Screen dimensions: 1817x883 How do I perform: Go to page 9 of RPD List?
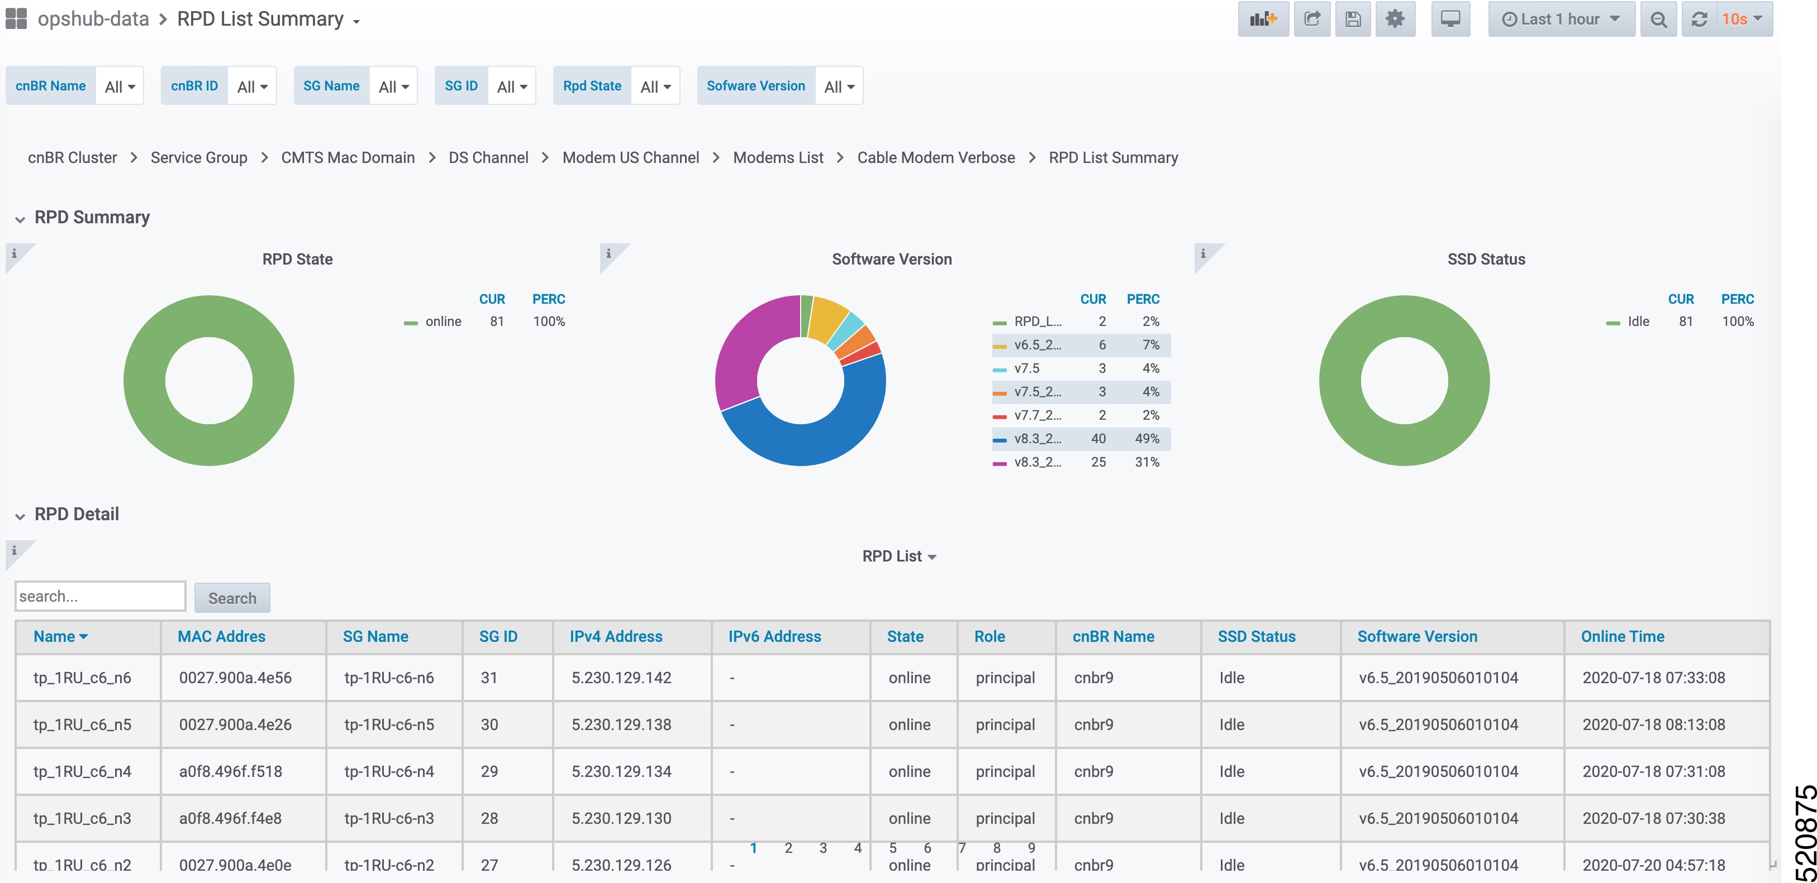[1031, 848]
